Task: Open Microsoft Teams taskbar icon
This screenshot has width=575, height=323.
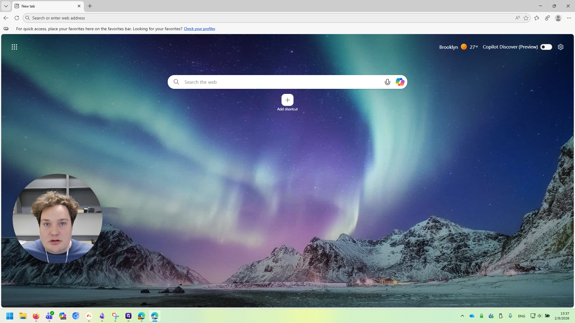Action: tap(49, 316)
